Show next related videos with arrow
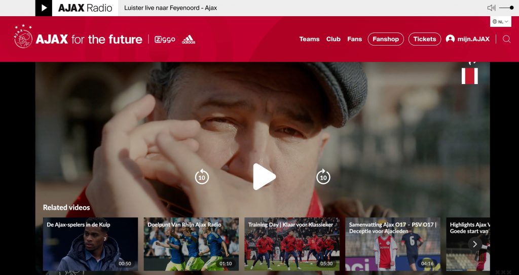The width and height of the screenshot is (519, 275). 475,244
